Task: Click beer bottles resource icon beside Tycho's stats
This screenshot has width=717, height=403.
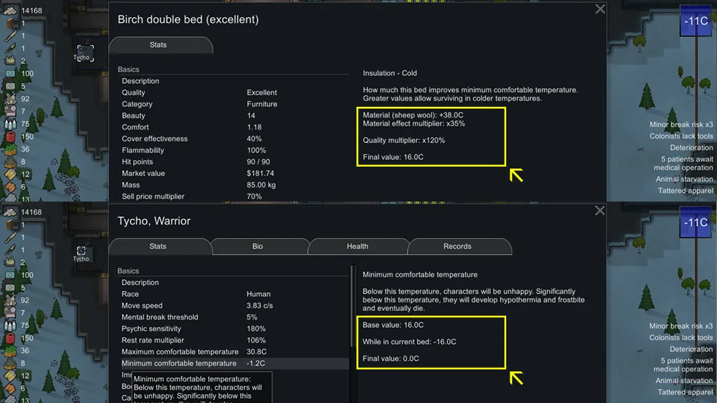Action: (11, 326)
